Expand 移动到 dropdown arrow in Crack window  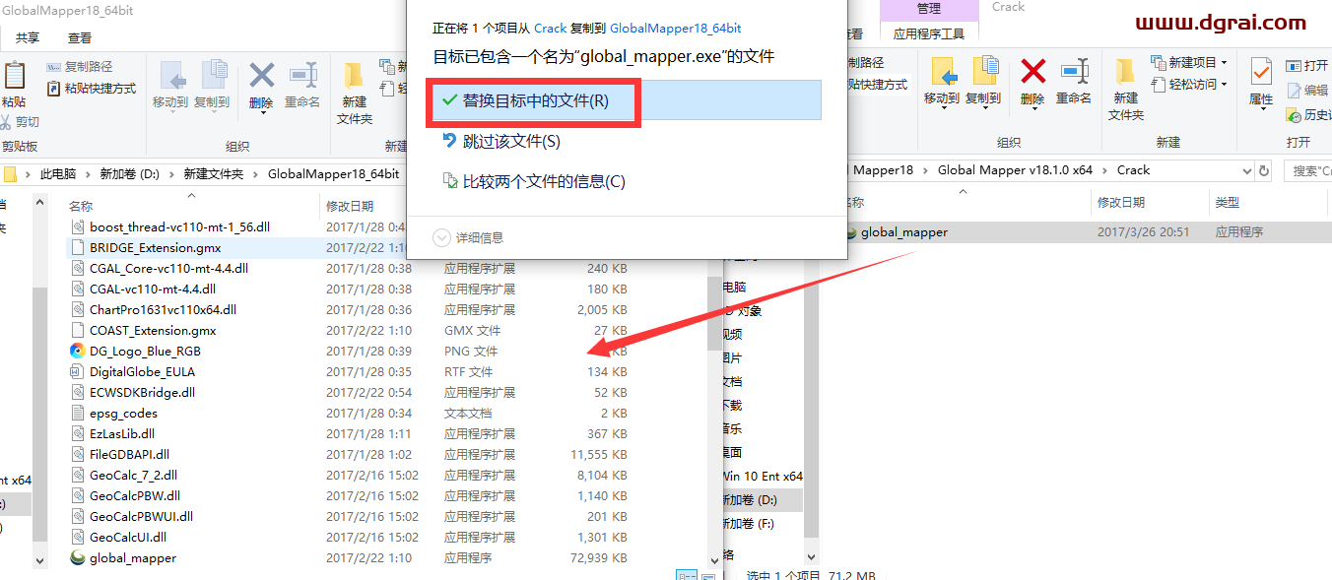(x=942, y=108)
